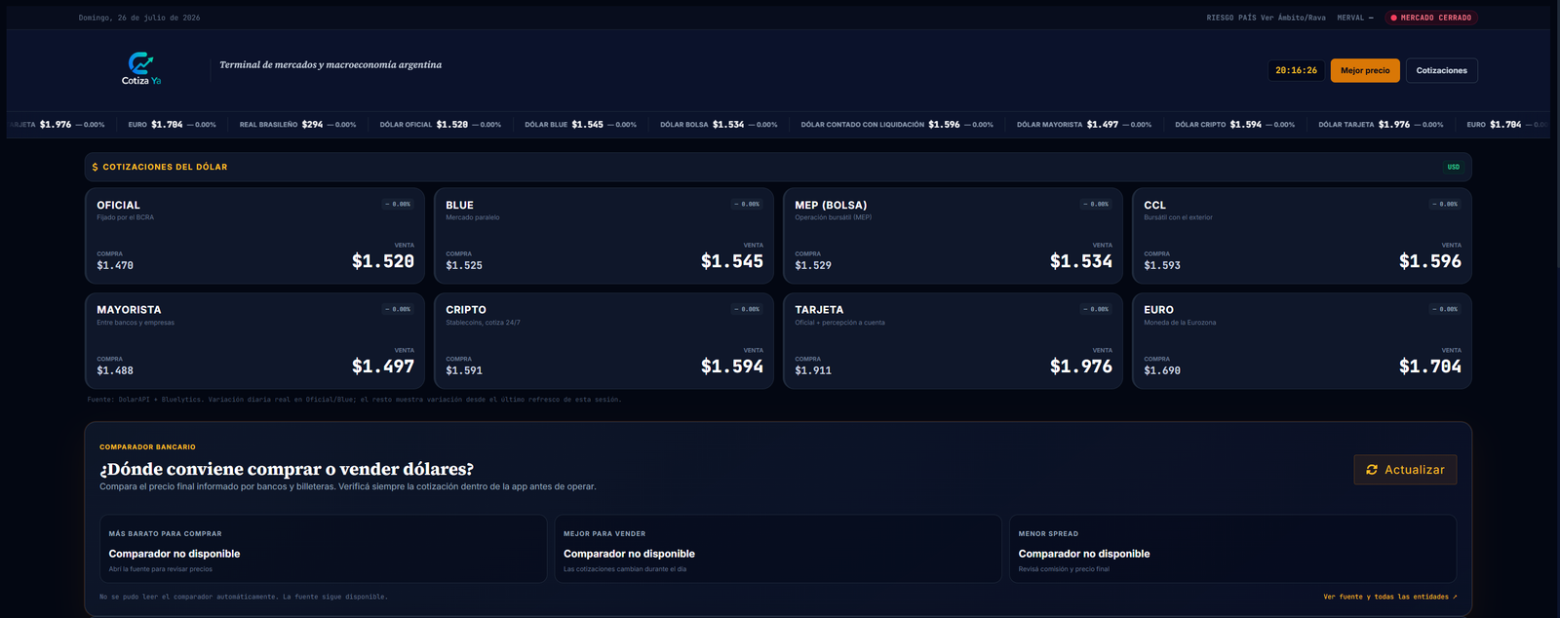This screenshot has height=618, width=1560.
Task: Select Dólar Mayorista $1.497 in the ticker
Action: coord(1084,125)
